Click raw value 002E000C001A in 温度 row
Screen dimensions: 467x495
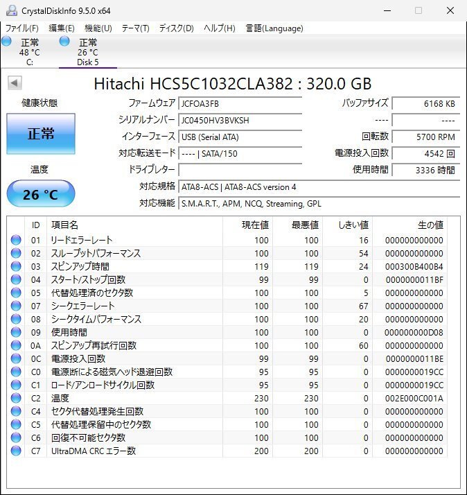(x=414, y=399)
